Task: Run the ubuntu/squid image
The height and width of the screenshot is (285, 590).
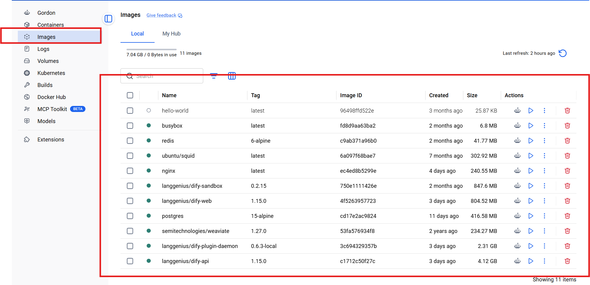Action: pos(531,156)
